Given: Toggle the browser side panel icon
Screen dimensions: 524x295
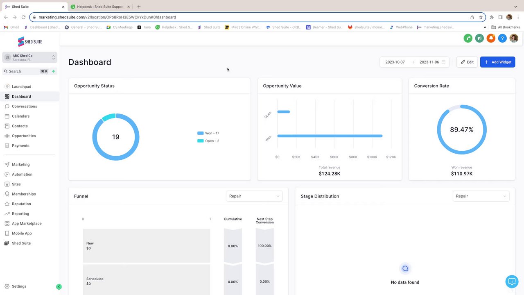Looking at the screenshot, I should [500, 17].
